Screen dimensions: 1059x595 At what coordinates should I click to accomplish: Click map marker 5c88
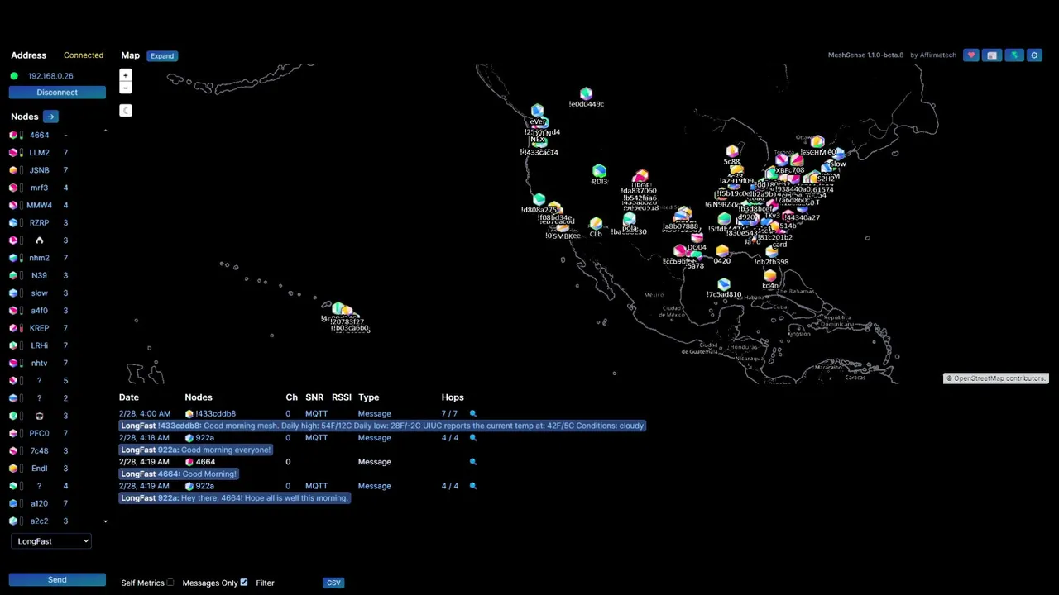732,152
